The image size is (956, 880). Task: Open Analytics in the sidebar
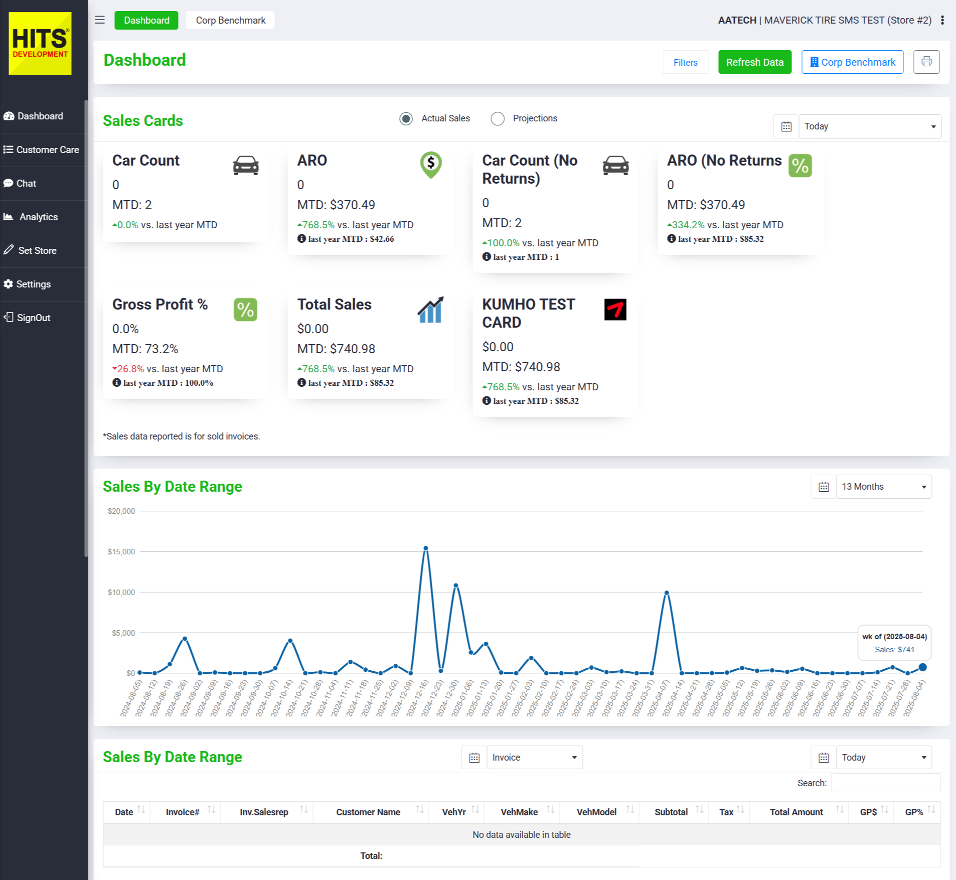(38, 217)
